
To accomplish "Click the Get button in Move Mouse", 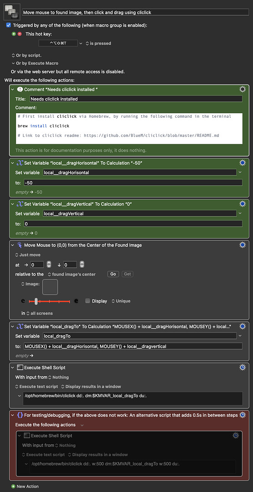I will [127, 274].
